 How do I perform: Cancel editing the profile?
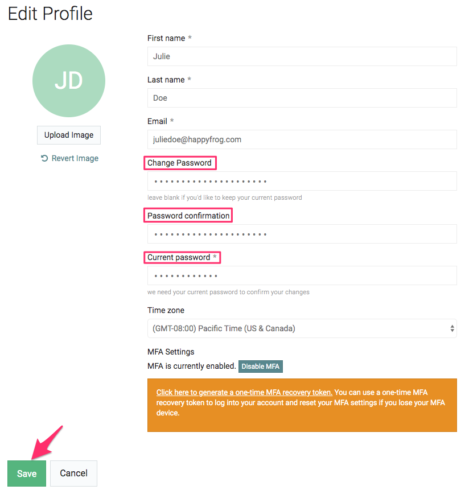click(73, 474)
